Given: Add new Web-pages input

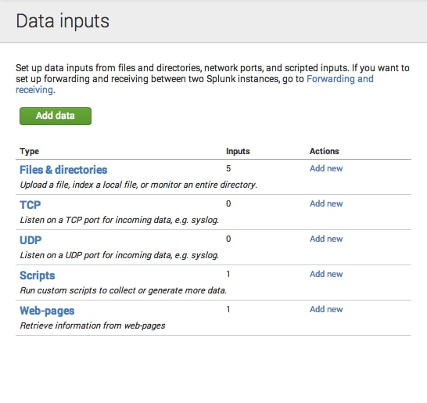Looking at the screenshot, I should 326,309.
